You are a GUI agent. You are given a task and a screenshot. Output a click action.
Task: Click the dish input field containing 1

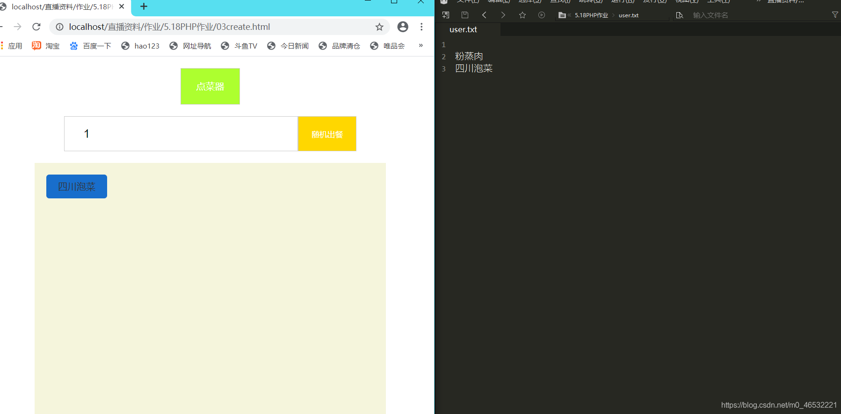click(181, 134)
